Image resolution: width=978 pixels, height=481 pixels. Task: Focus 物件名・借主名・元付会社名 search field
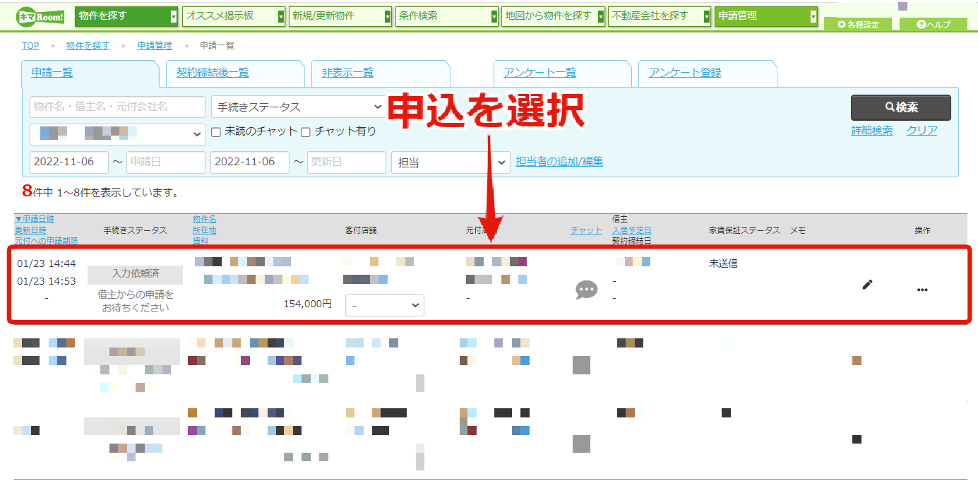(117, 107)
